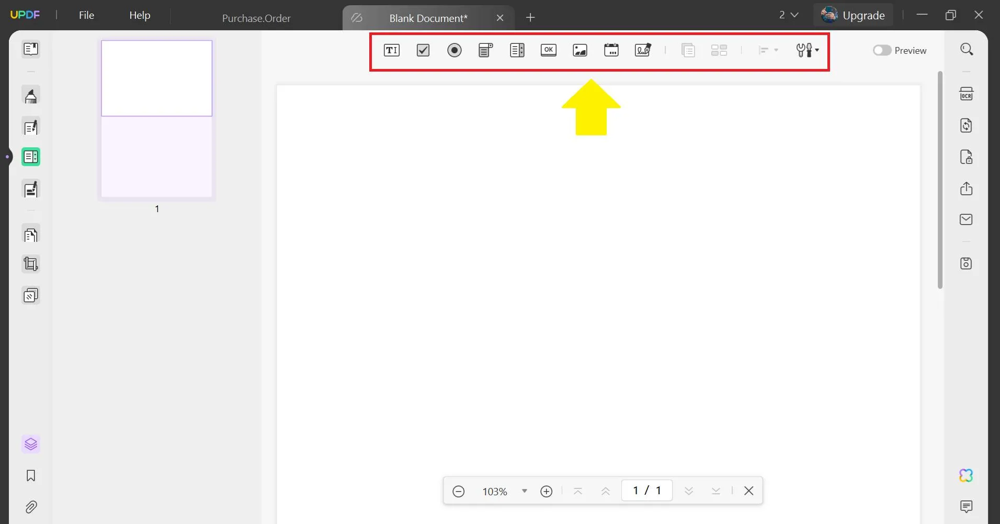Open the form tools wrench dropdown

point(807,50)
